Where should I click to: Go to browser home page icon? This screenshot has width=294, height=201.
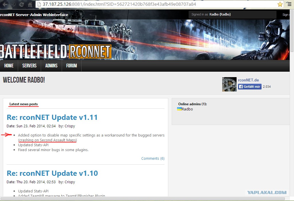[x=30, y=4]
